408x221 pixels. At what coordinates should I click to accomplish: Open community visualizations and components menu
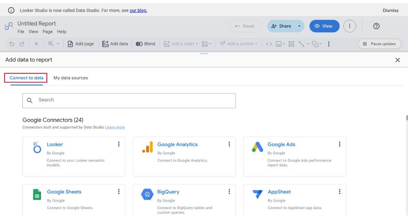[x=206, y=44]
